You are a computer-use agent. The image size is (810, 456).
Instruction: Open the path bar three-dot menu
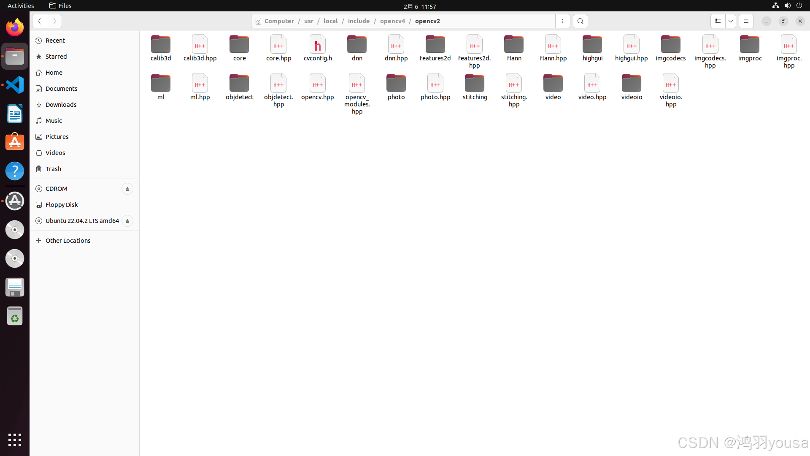[x=562, y=21]
